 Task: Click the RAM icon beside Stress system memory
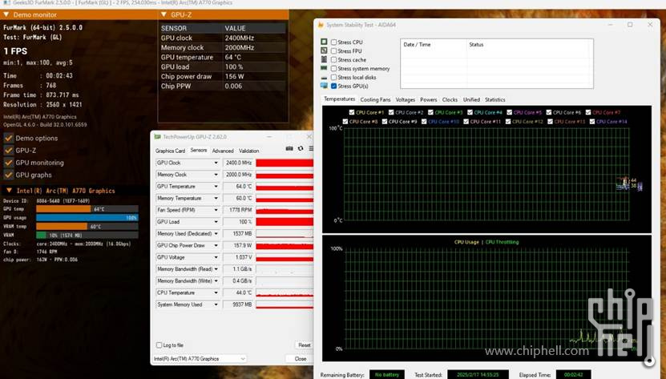point(324,68)
